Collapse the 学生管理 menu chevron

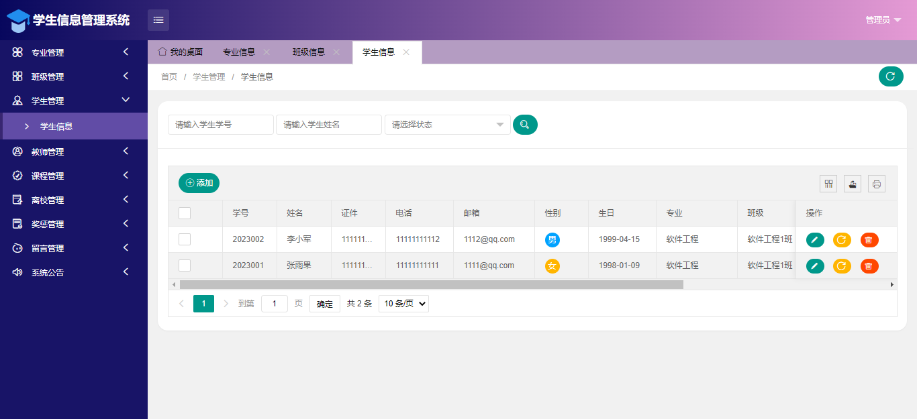coord(126,100)
